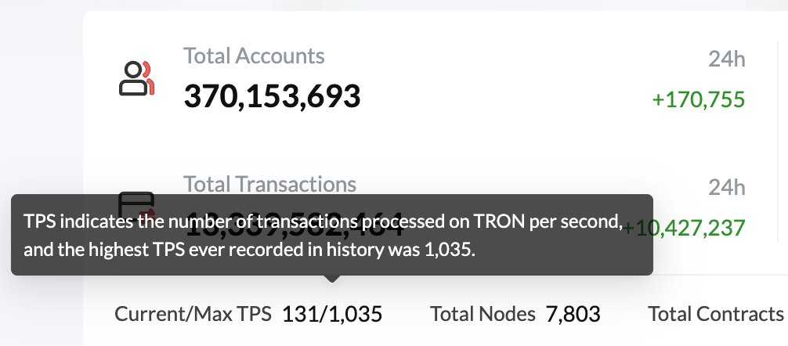This screenshot has width=788, height=346.
Task: Click the 24h label beside Total Transactions
Action: click(x=726, y=188)
